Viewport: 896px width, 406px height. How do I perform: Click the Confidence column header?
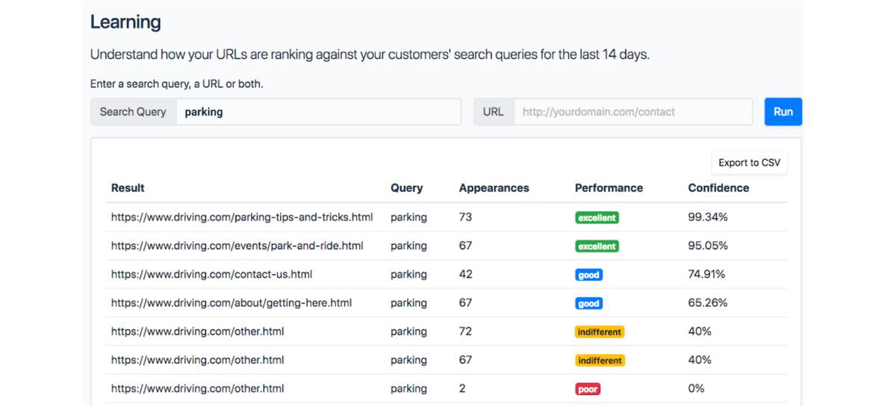click(x=718, y=188)
